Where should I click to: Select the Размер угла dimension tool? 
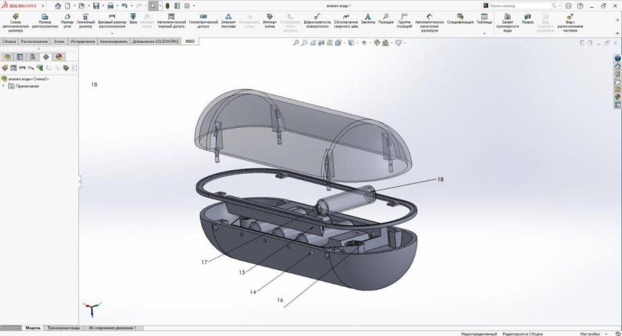67,21
